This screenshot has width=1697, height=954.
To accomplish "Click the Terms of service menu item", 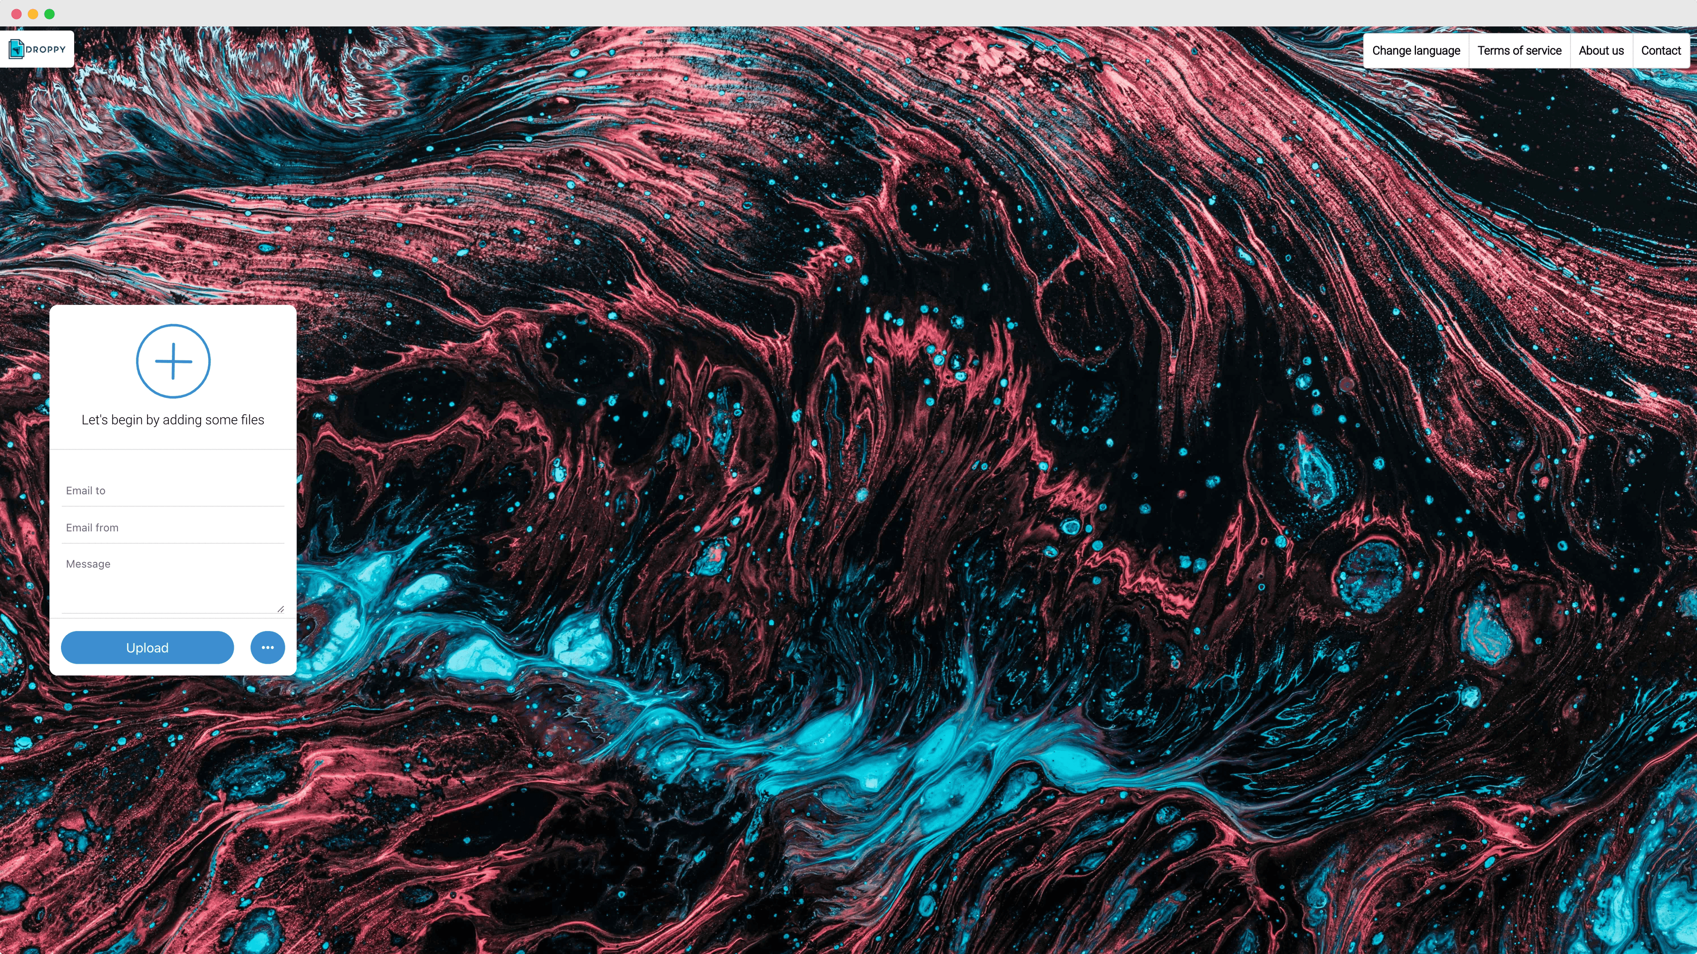I will pyautogui.click(x=1518, y=50).
